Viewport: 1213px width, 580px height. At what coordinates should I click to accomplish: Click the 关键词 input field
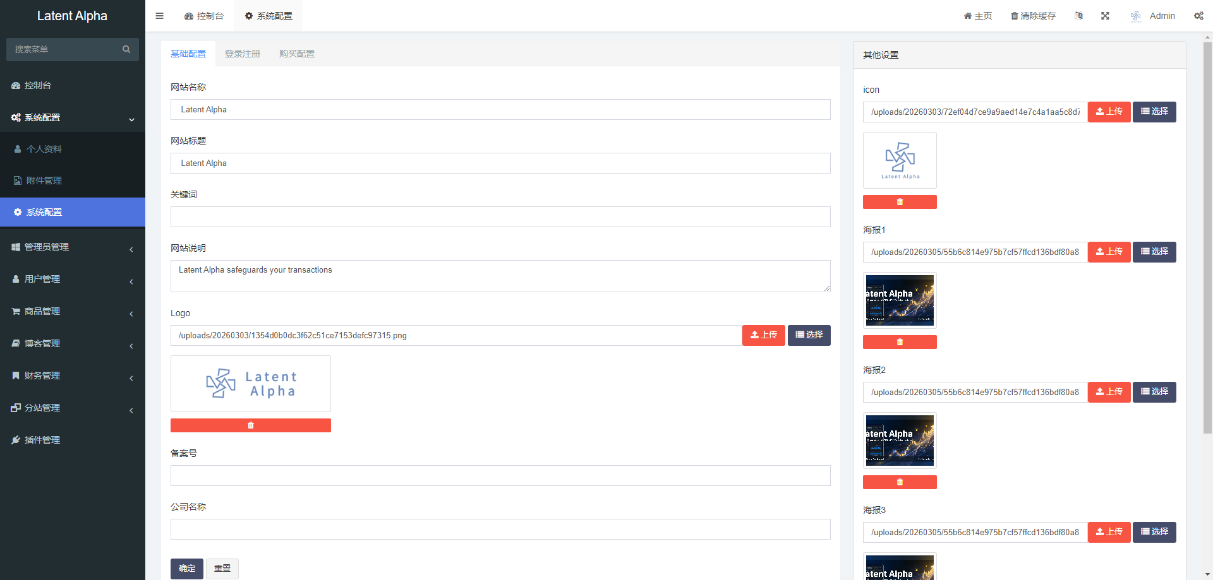pyautogui.click(x=500, y=216)
